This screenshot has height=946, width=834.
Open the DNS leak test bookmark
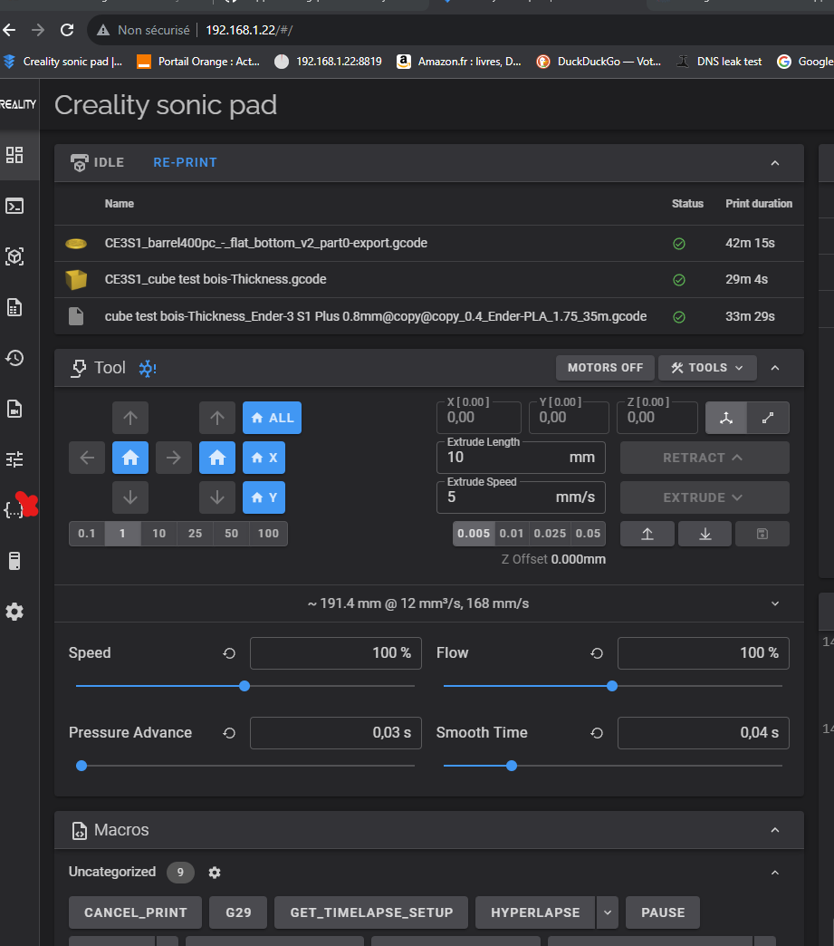point(719,62)
